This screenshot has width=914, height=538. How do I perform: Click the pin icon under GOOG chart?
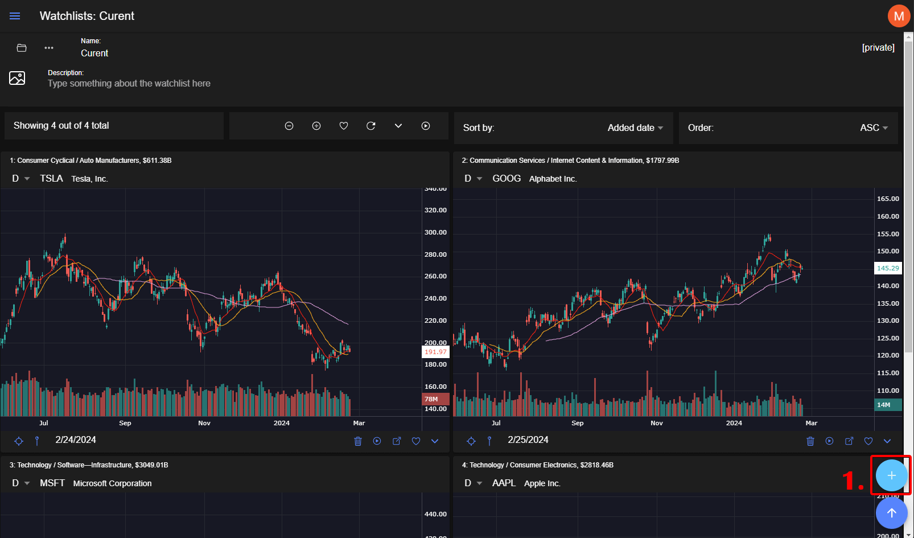489,441
